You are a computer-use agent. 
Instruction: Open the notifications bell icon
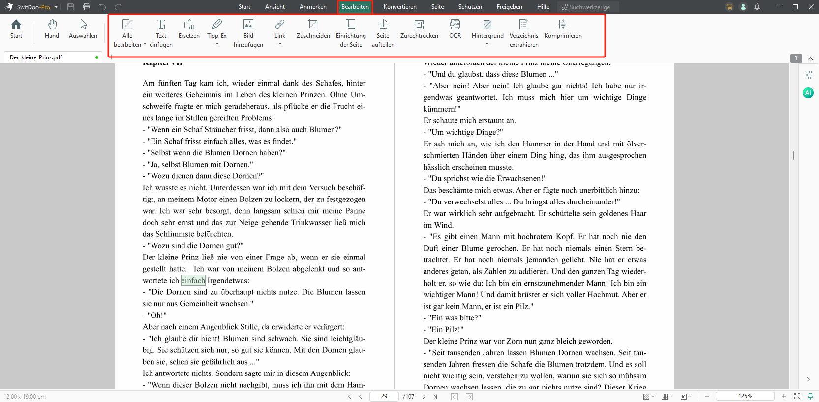pyautogui.click(x=757, y=7)
